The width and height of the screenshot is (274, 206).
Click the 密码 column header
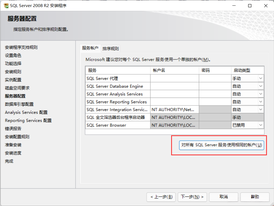(215, 70)
